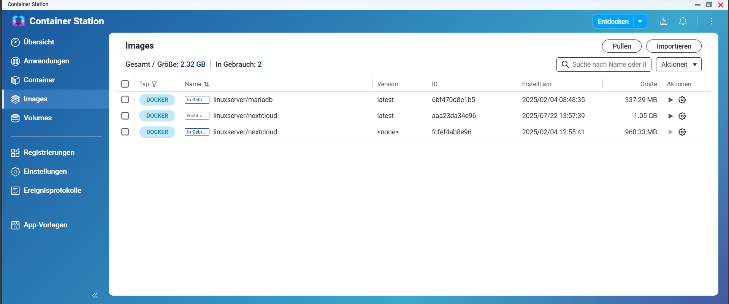Run the aaa23da34e96 nextcloud image
The height and width of the screenshot is (304, 729).
pos(670,116)
